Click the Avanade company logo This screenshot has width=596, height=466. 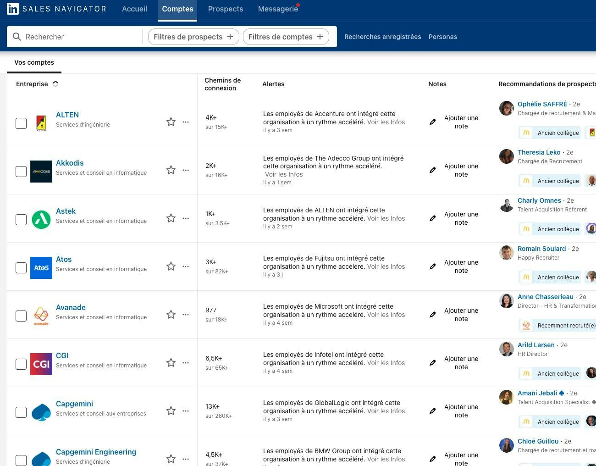point(41,316)
